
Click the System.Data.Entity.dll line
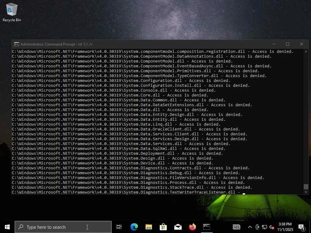pos(119,120)
